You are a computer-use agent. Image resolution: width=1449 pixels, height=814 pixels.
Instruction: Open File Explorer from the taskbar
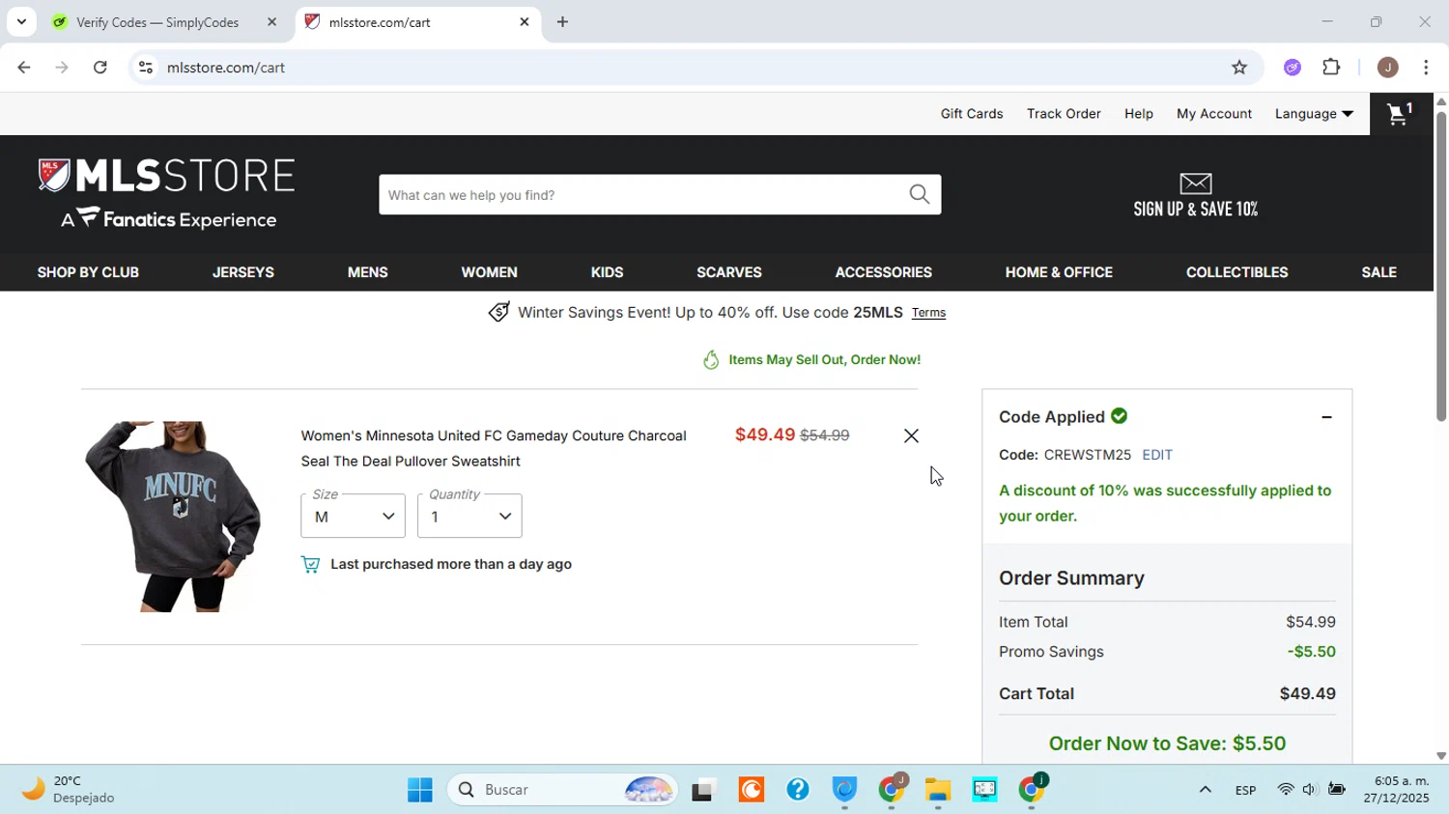click(938, 790)
